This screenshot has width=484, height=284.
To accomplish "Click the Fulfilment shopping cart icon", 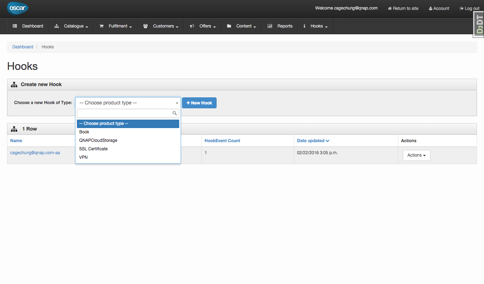I will pos(102,26).
